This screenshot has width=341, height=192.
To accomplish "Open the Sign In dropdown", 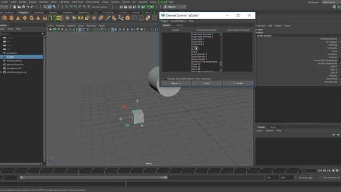I will pyautogui.click(x=175, y=7).
